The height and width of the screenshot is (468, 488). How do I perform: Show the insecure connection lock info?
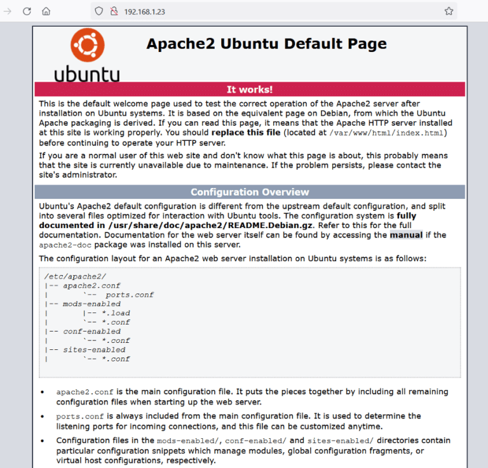click(113, 11)
